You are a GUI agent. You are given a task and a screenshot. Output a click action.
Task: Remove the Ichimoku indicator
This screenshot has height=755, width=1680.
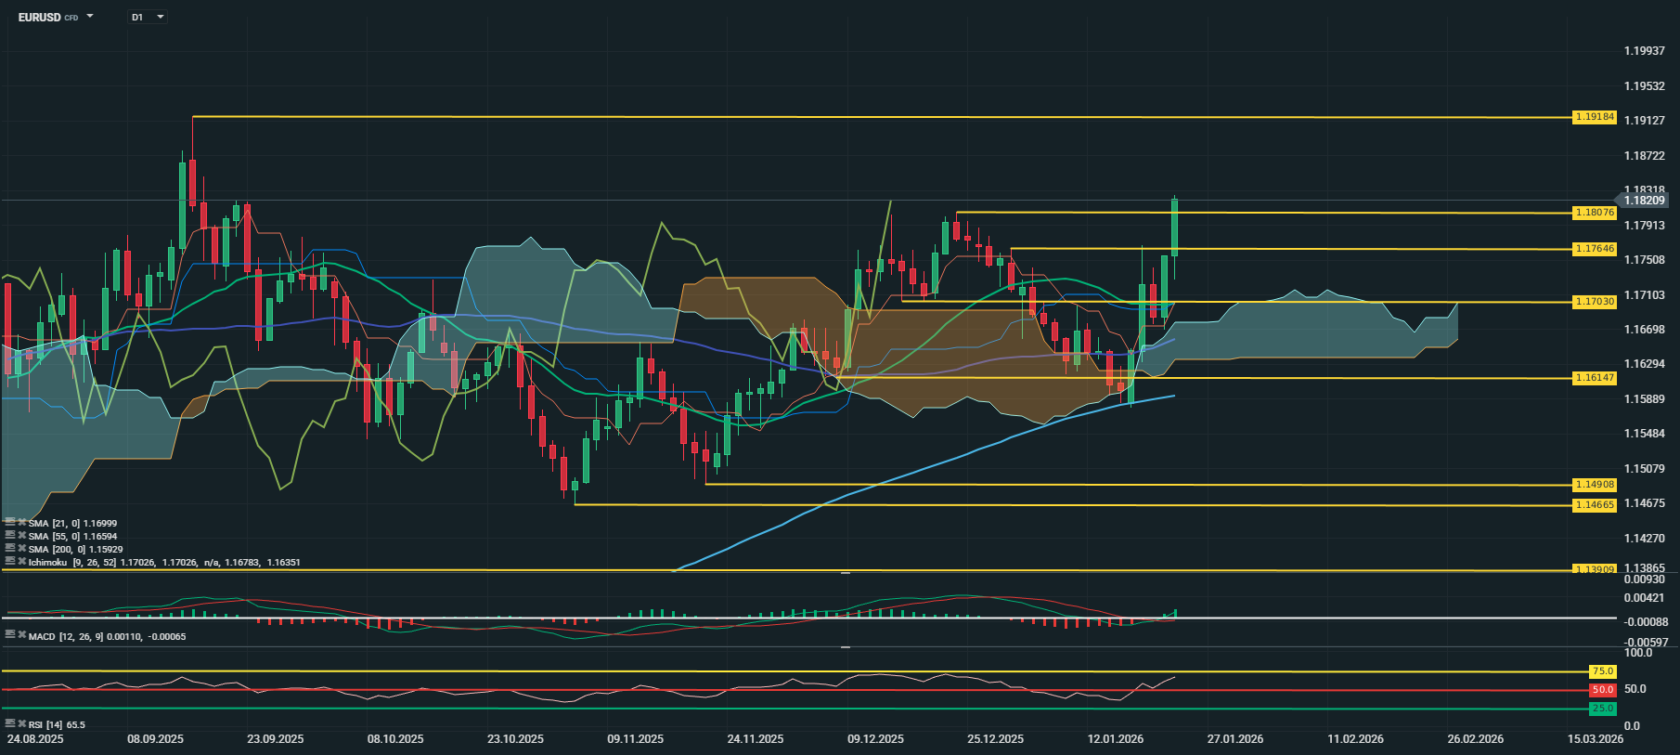click(21, 562)
